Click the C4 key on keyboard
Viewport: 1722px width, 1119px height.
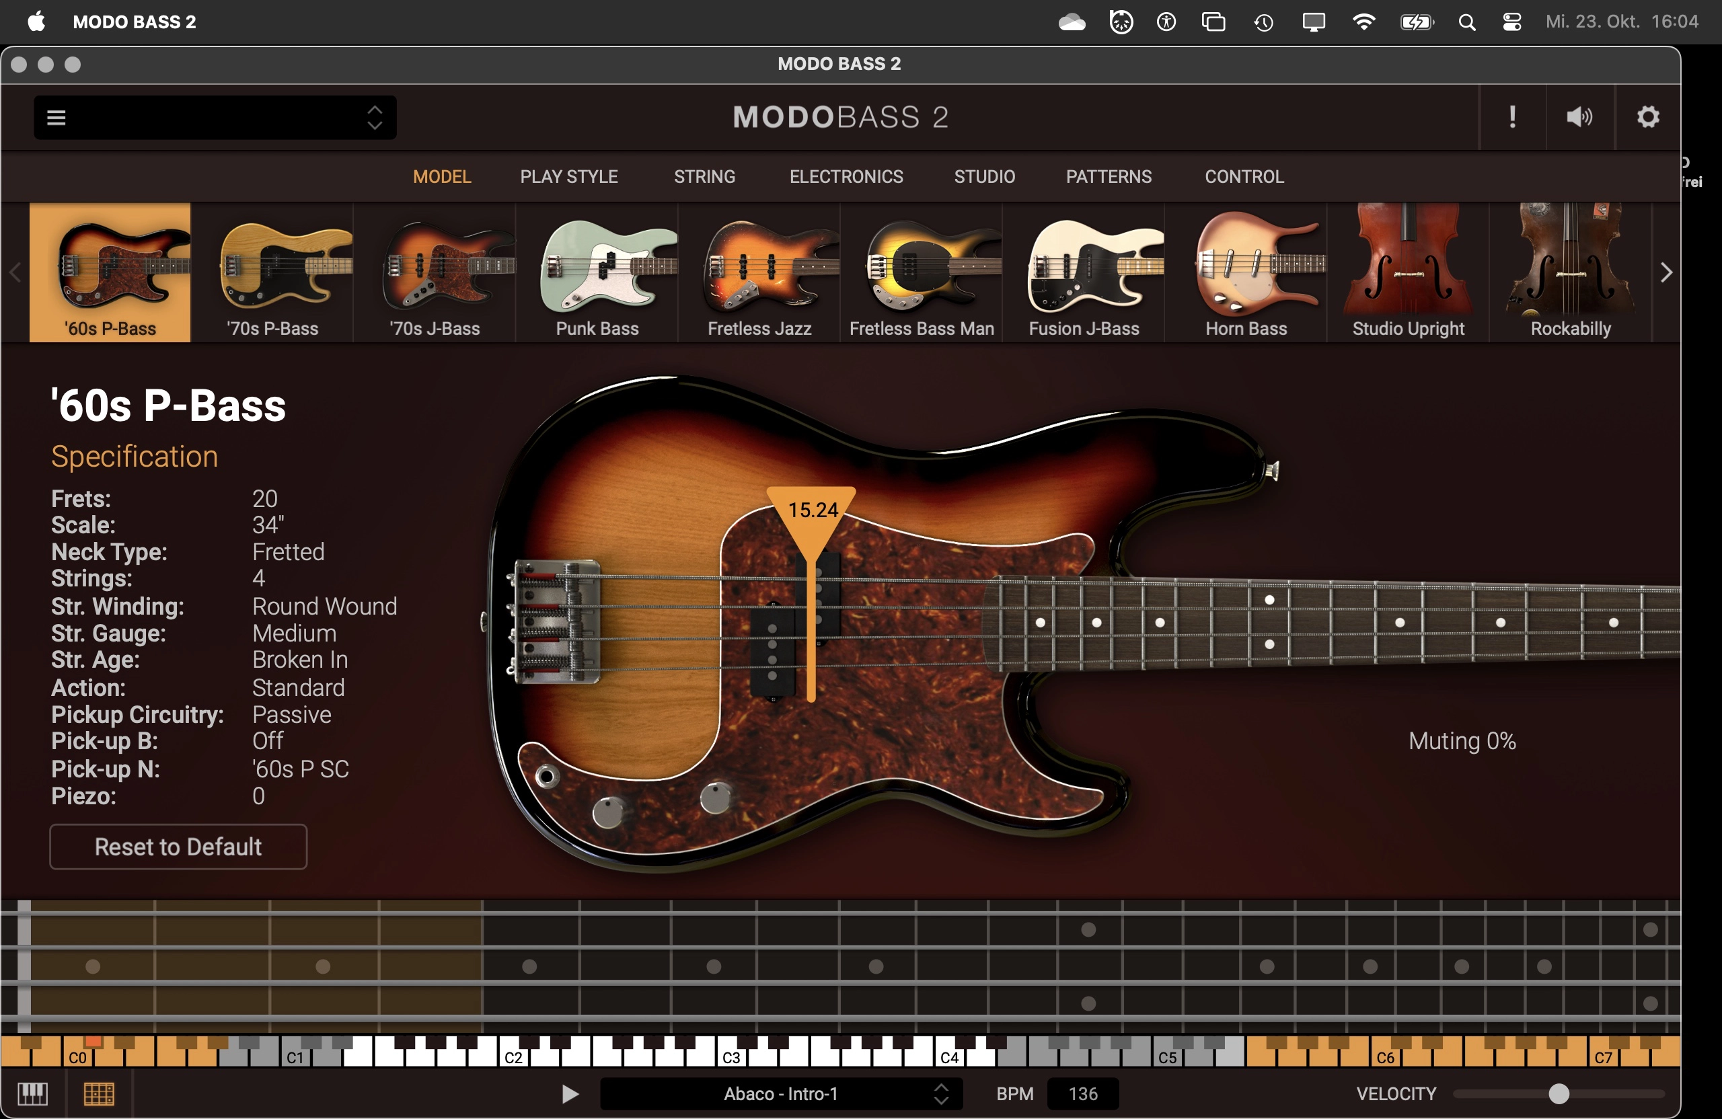tap(950, 1056)
